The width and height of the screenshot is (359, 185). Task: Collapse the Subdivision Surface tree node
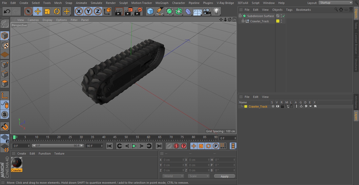pos(240,16)
